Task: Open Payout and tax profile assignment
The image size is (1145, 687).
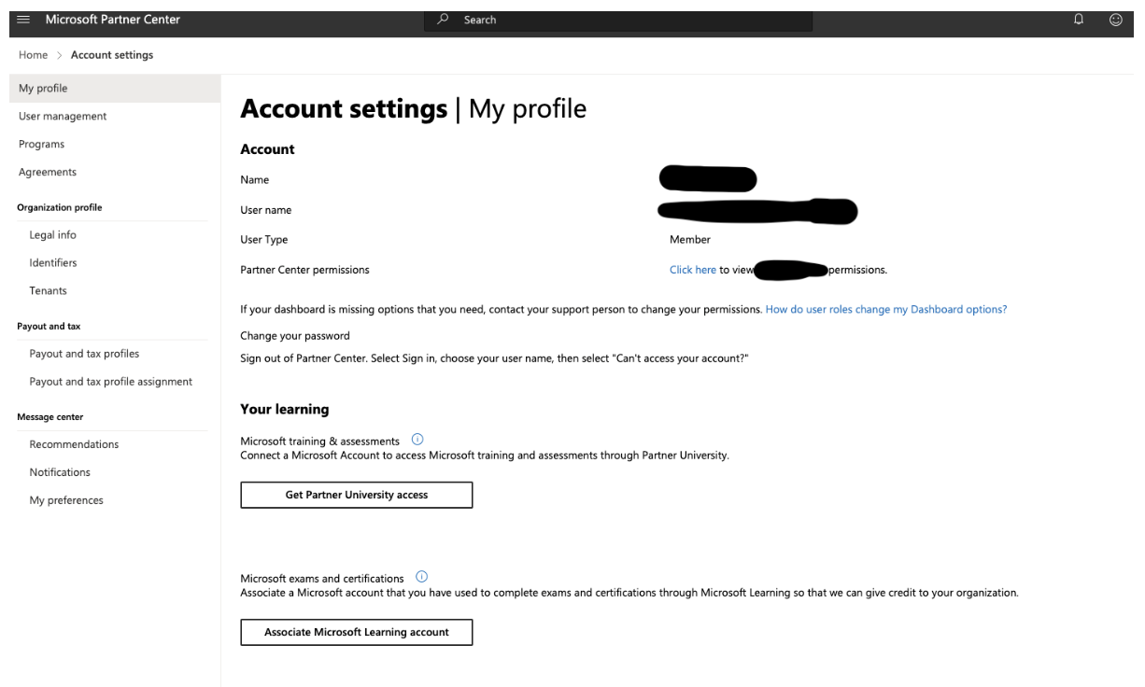Action: (x=110, y=382)
